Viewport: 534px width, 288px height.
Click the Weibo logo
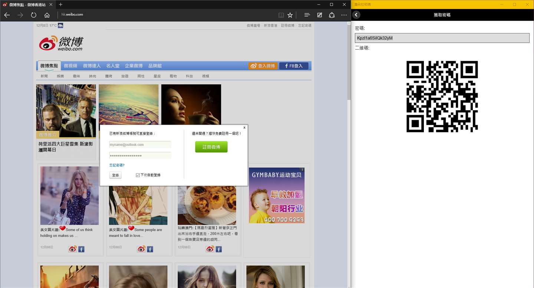pos(61,44)
